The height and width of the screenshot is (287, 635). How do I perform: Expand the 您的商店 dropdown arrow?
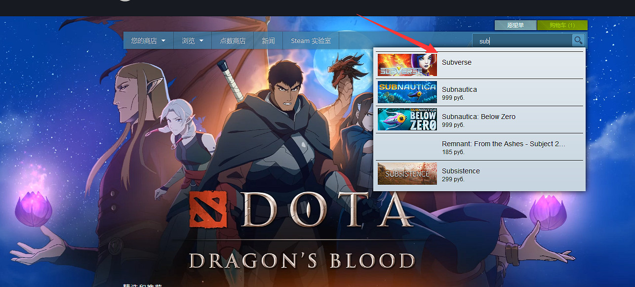point(163,41)
